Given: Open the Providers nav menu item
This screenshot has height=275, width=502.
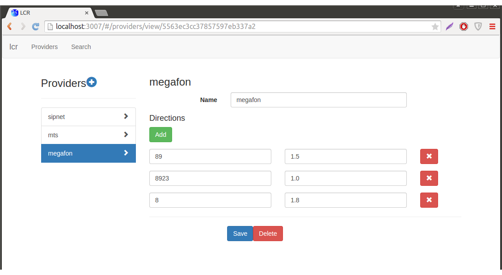Looking at the screenshot, I should coord(45,47).
